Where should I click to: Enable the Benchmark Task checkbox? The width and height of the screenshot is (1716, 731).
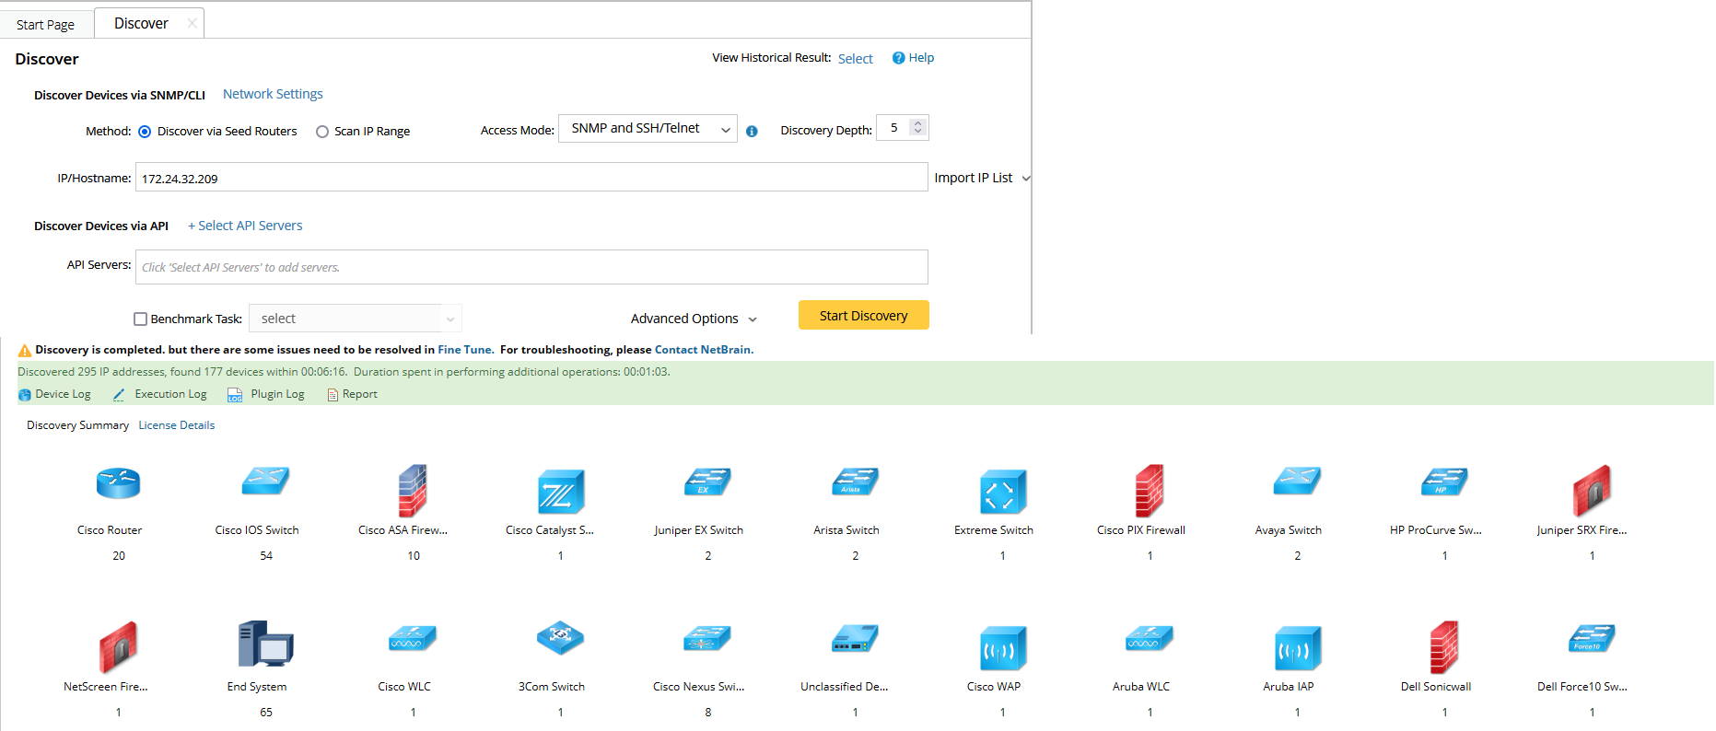(140, 319)
